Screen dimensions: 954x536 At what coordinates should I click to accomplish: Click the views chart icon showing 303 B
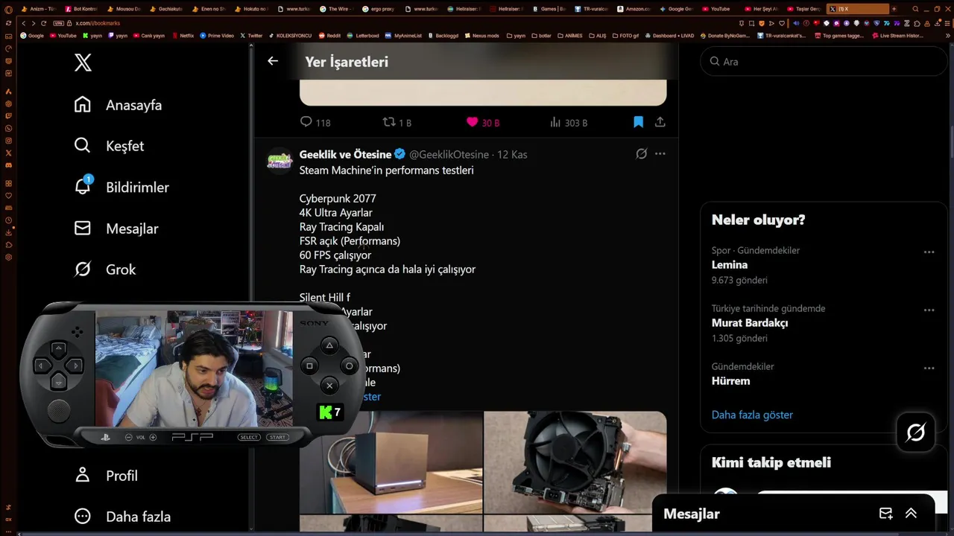(555, 122)
